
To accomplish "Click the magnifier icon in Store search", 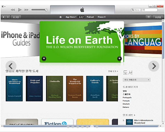I will coord(133,10).
